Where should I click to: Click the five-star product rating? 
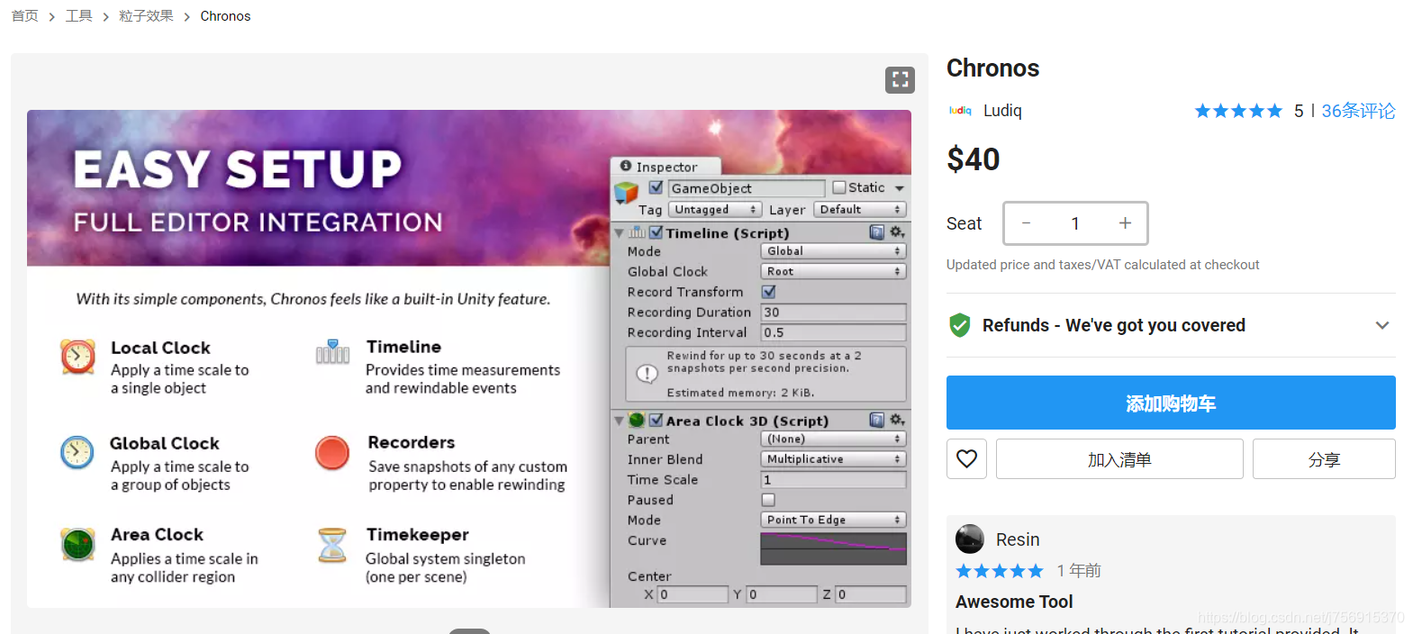coord(1238,111)
